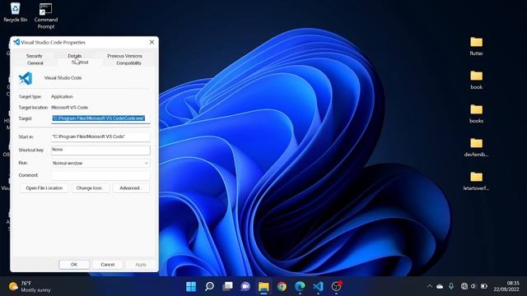527x296 pixels.
Task: Open the last taskbar app with red badge
Action: [336, 286]
